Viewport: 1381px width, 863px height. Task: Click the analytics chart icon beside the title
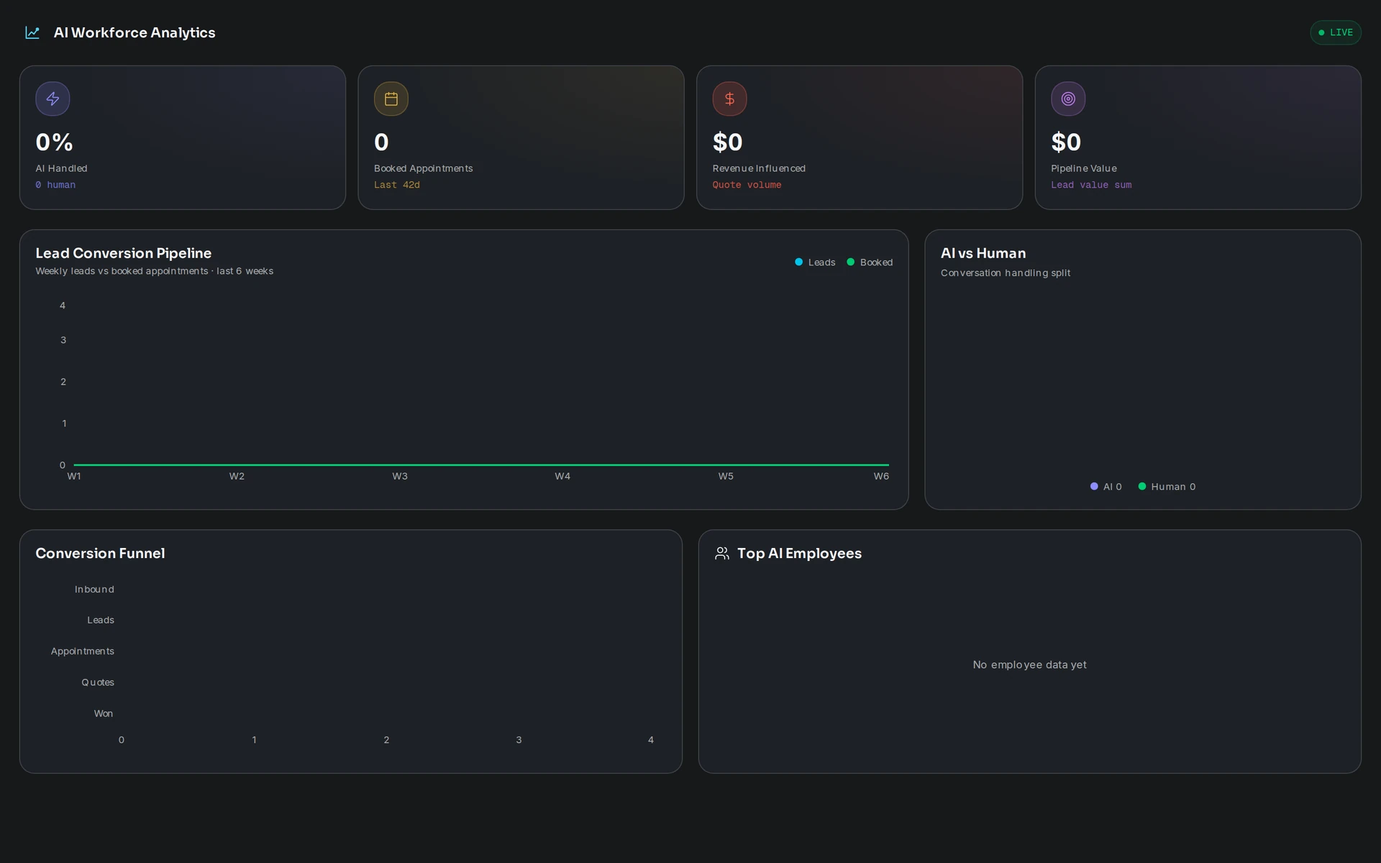(32, 32)
